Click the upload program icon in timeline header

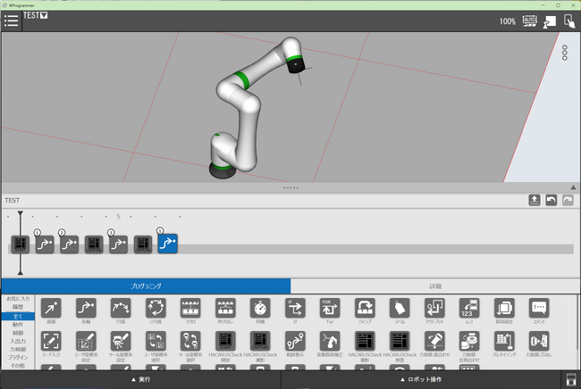(534, 201)
